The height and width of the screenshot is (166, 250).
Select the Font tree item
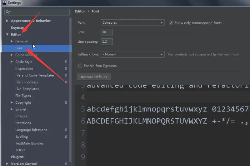click(37, 48)
